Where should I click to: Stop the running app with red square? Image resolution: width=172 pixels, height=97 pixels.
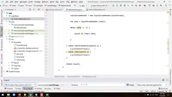(140, 5)
